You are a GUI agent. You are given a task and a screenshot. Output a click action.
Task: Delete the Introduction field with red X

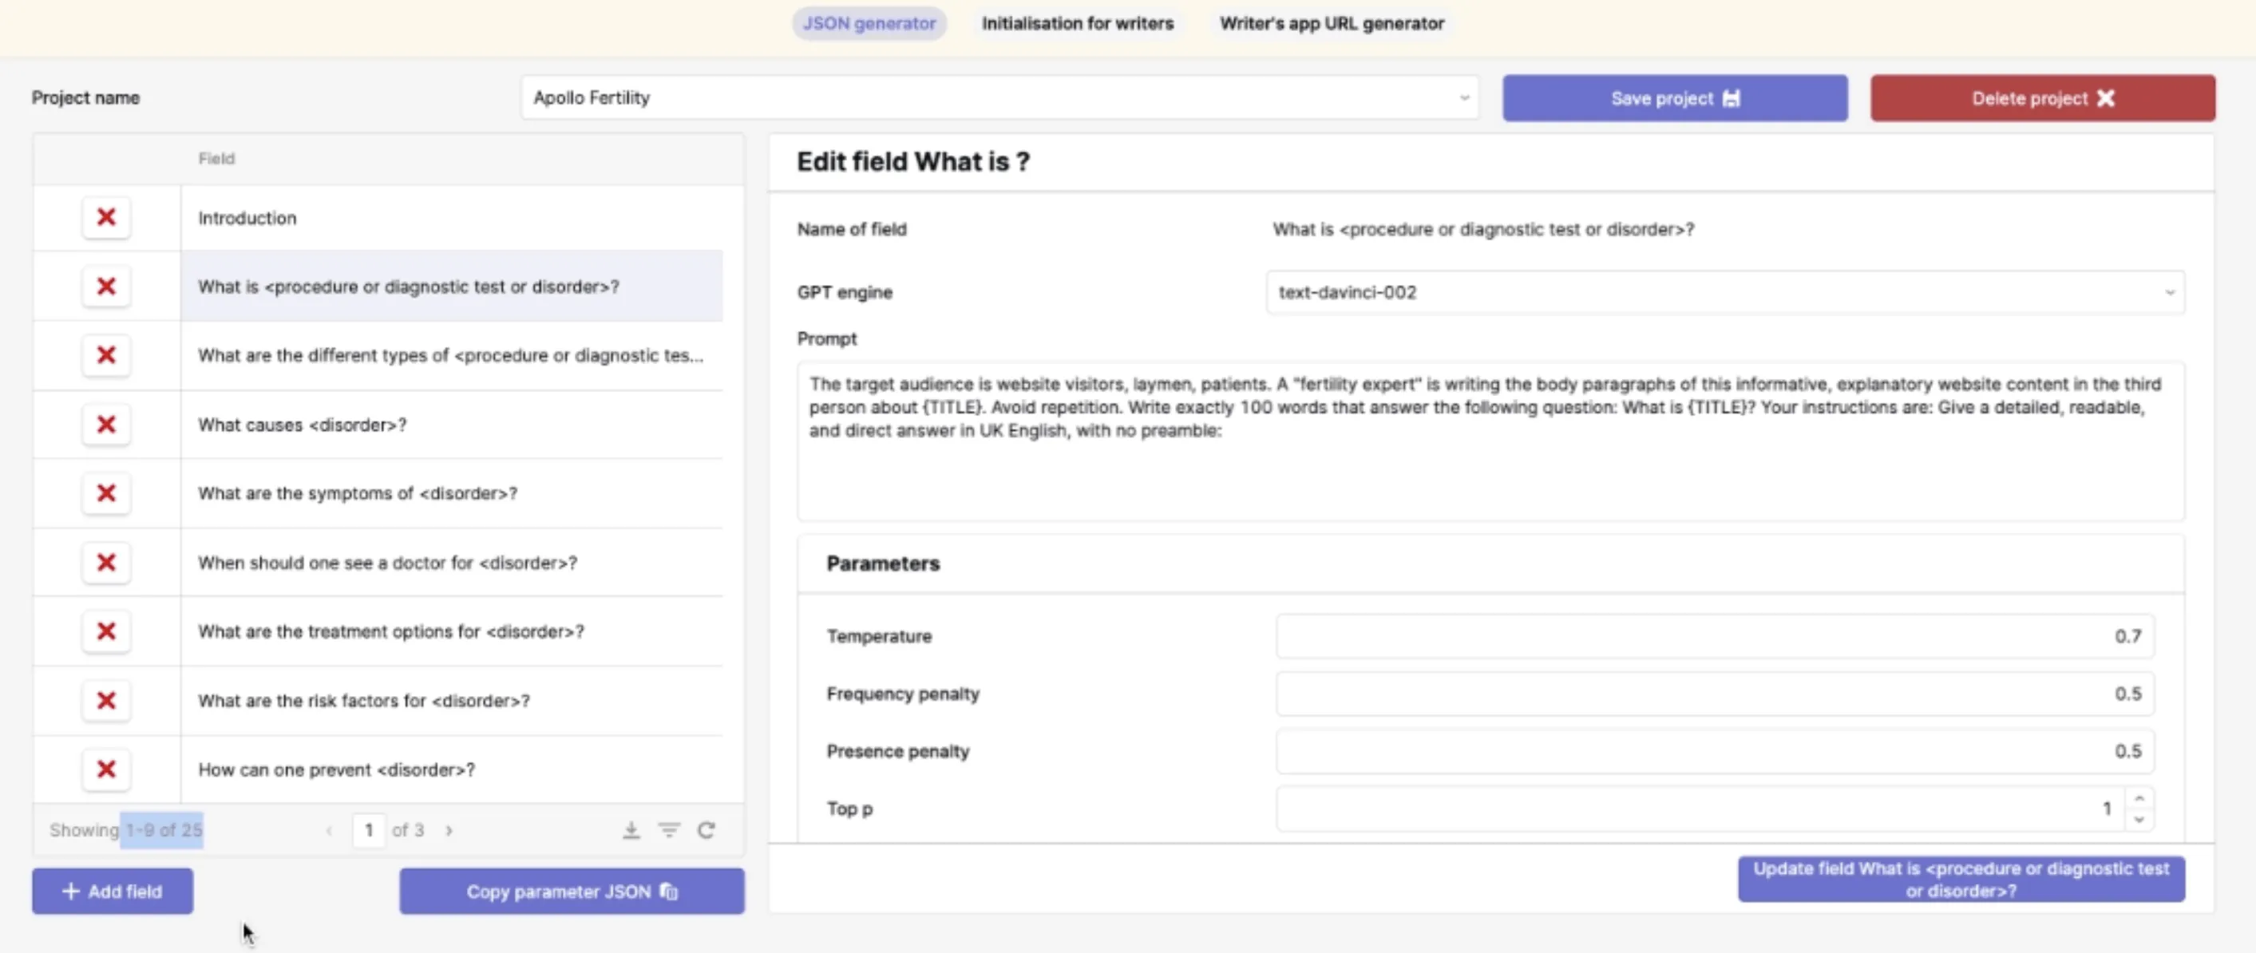pos(106,217)
